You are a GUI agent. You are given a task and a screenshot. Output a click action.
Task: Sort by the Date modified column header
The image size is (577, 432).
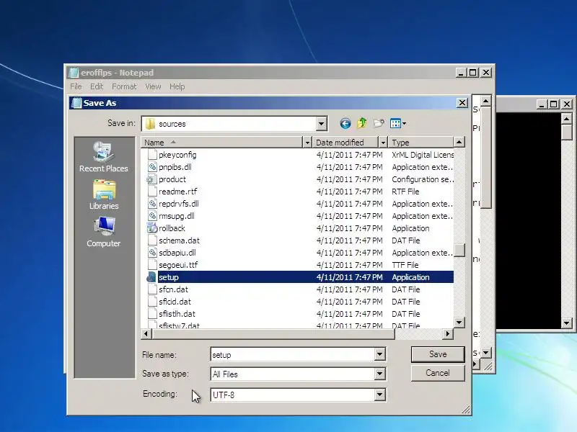pyautogui.click(x=345, y=142)
